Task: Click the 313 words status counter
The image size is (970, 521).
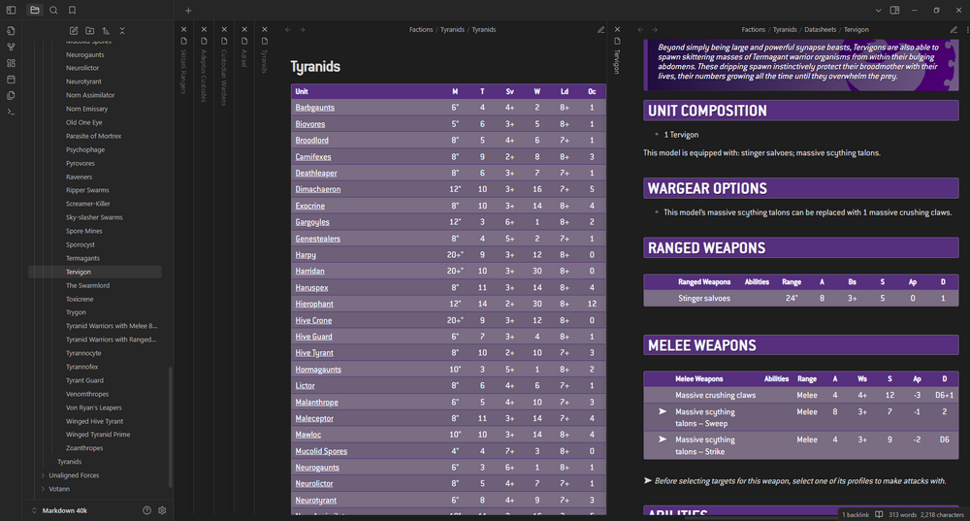Action: point(902,515)
